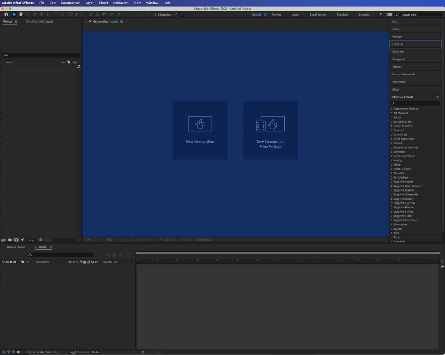
Task: Click the Composition panel lock icon
Action: [90, 21]
